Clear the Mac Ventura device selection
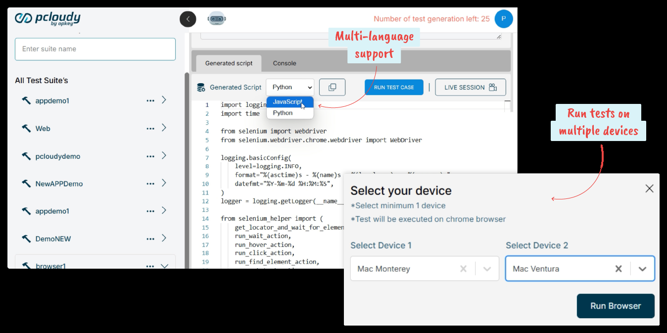The image size is (667, 333). click(x=619, y=269)
